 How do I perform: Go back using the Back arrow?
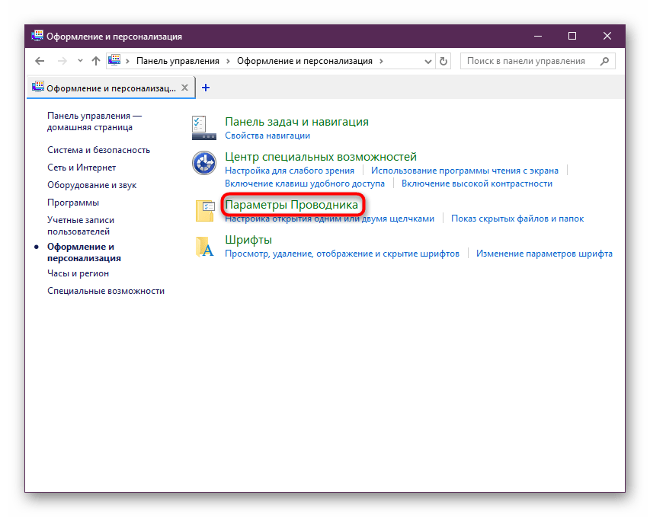(x=40, y=61)
